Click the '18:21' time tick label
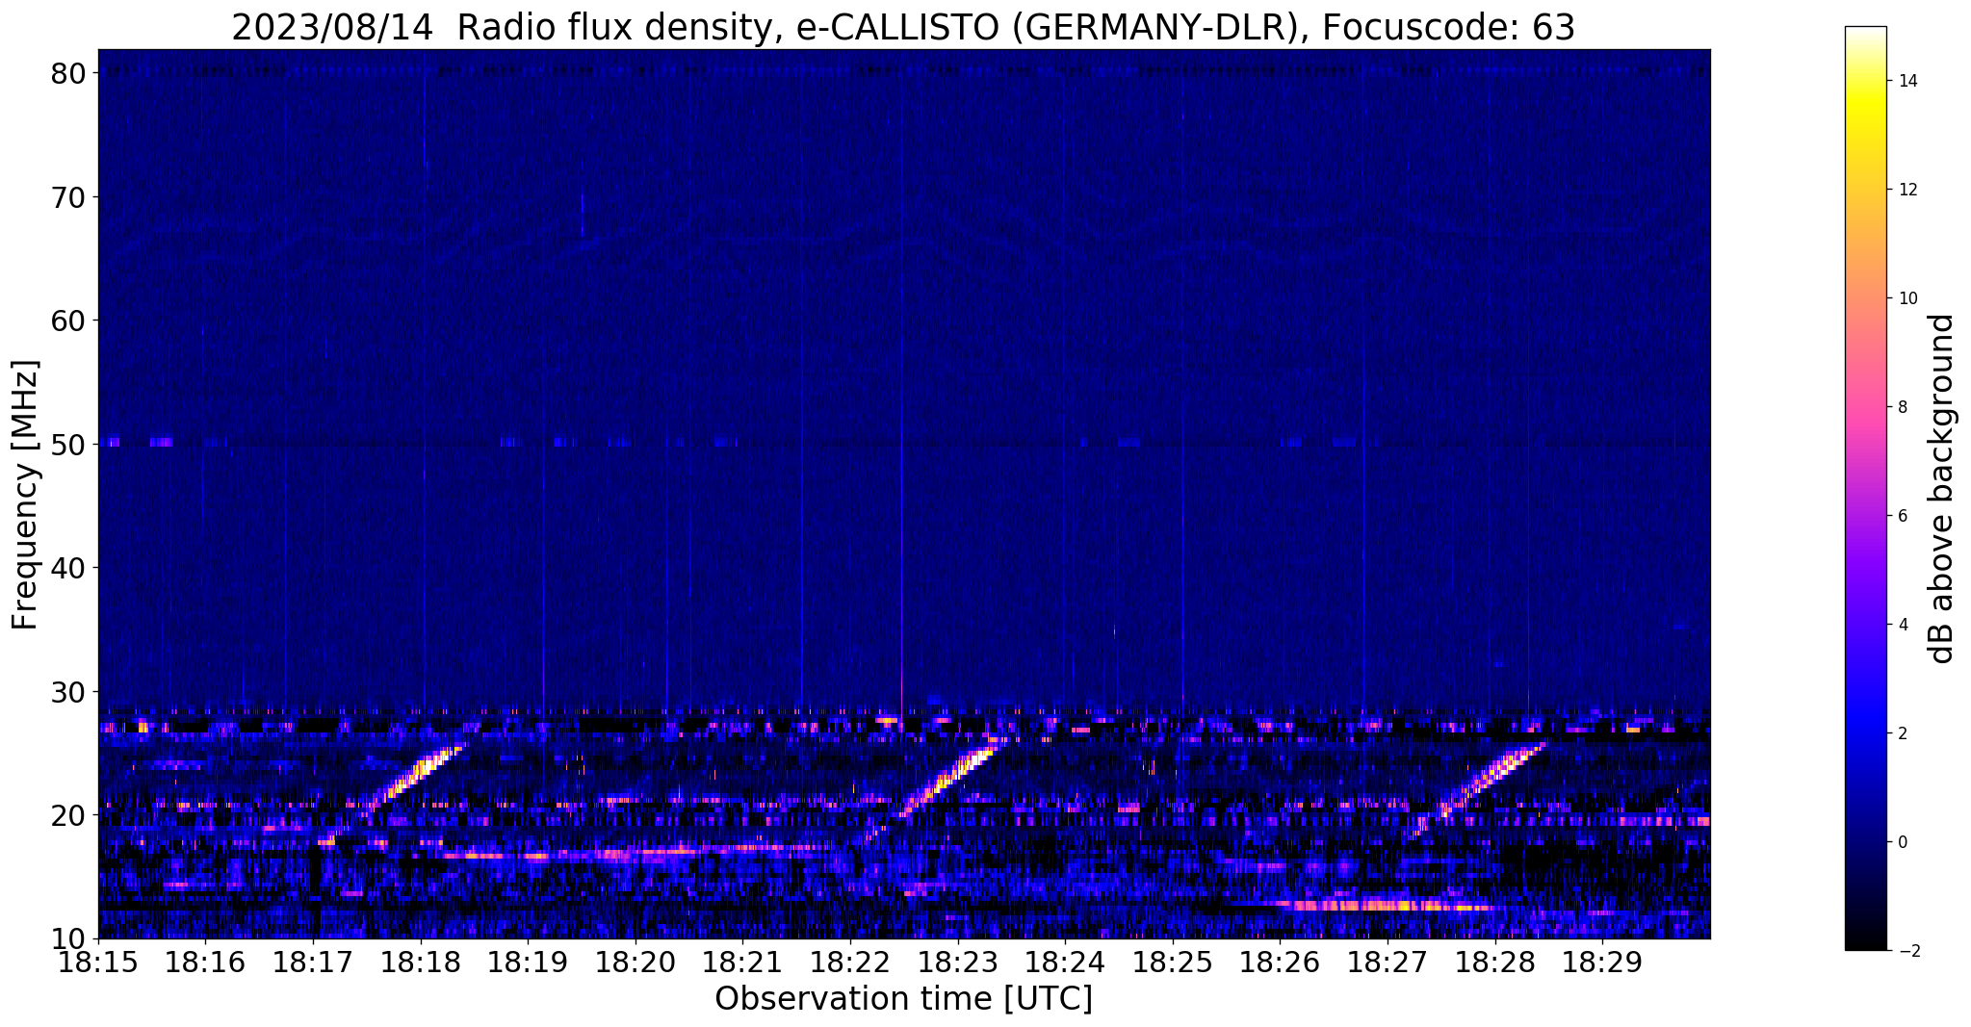The height and width of the screenshot is (1027, 1971). 742,962
